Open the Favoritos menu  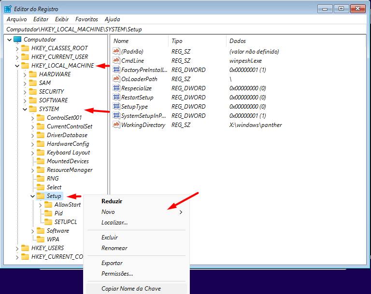coord(86,19)
